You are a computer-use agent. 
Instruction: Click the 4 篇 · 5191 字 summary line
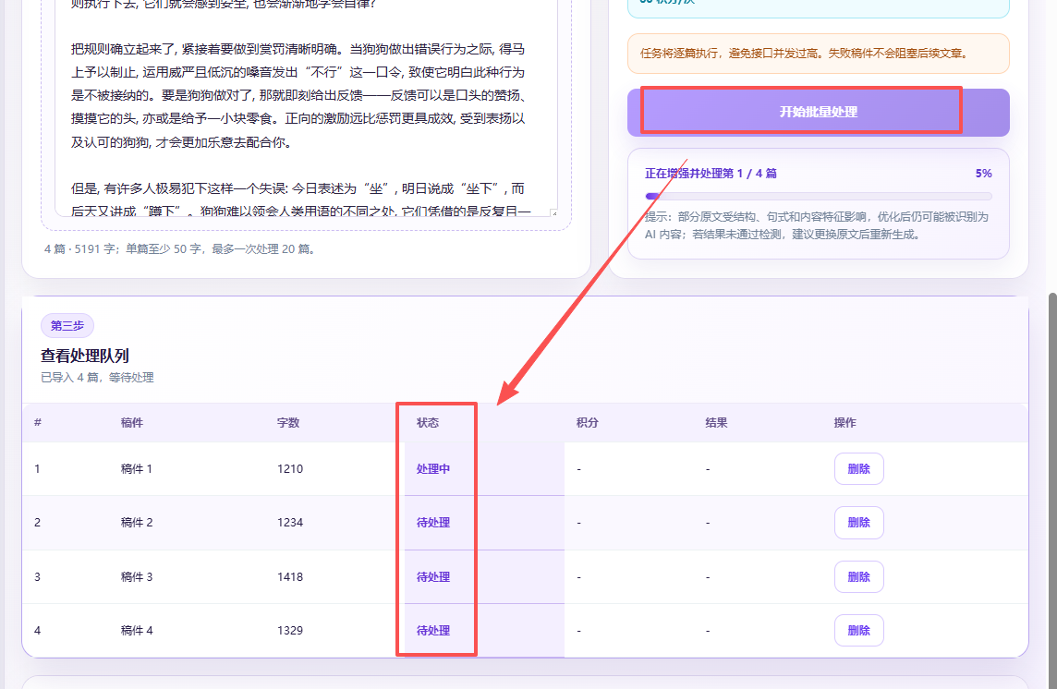point(181,248)
